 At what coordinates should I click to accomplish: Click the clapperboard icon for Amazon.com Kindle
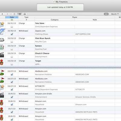2,95
